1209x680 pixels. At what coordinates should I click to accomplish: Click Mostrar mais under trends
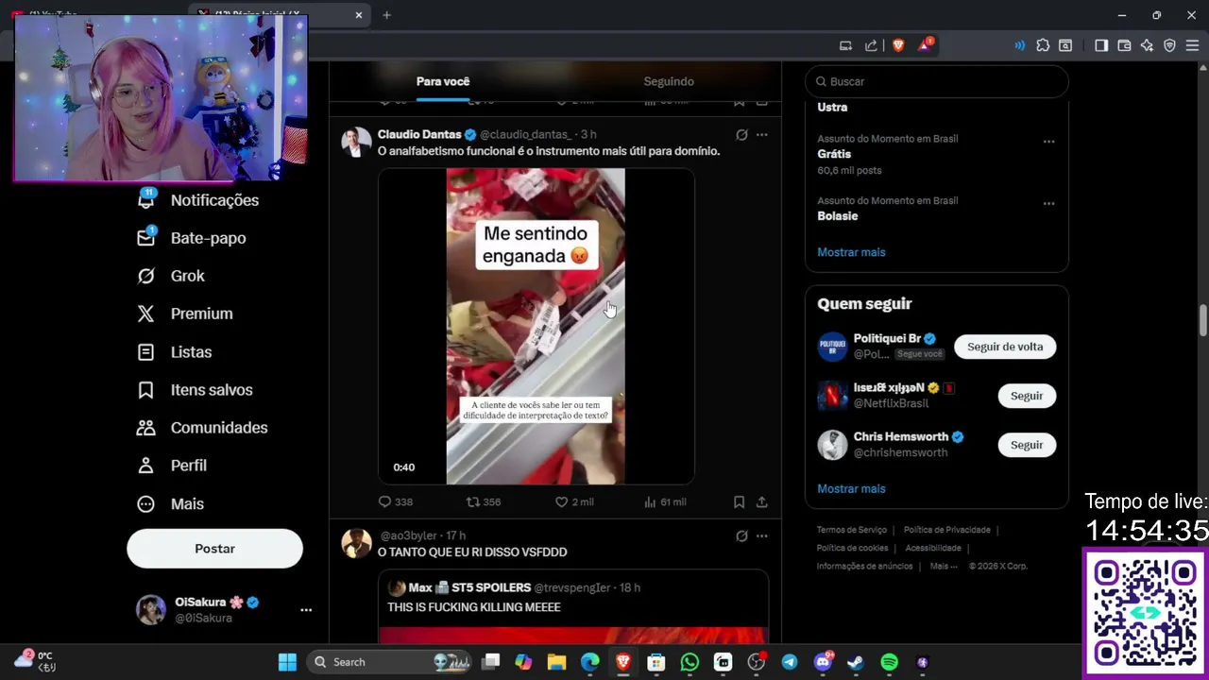[851, 252]
